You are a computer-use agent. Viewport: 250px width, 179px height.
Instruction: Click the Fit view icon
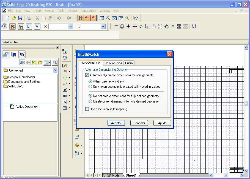[114, 18]
